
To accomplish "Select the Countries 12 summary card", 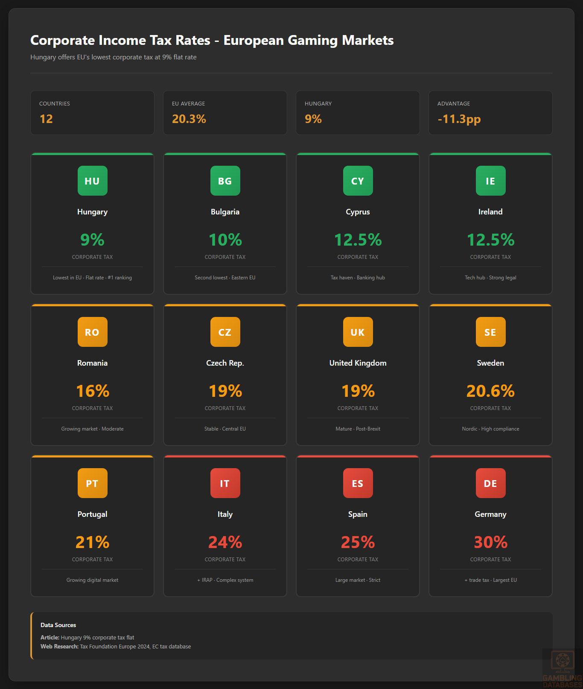I will pyautogui.click(x=92, y=113).
